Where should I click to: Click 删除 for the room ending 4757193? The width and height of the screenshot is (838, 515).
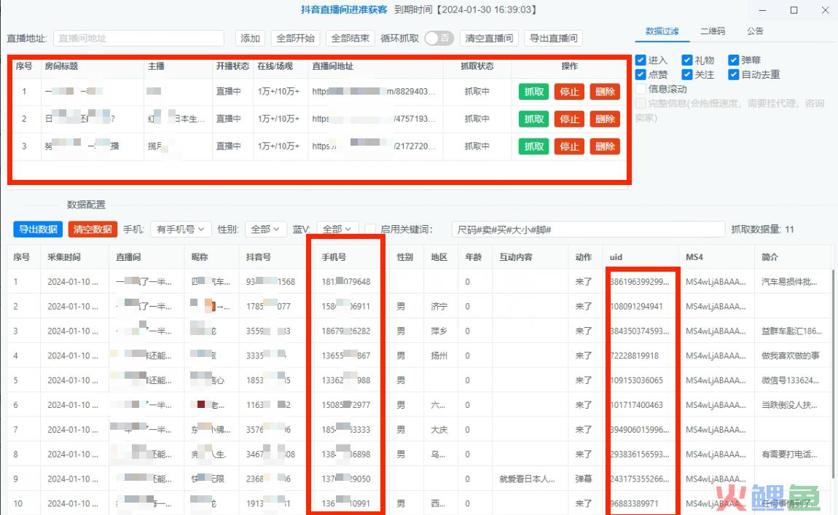tap(605, 119)
